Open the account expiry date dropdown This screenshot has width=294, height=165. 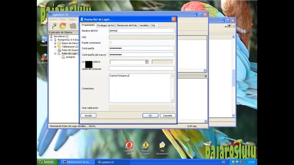tap(147, 62)
